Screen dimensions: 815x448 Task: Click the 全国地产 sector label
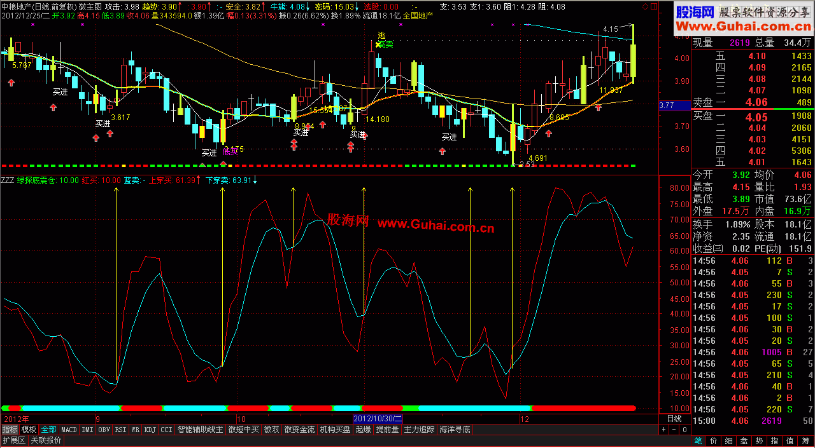(418, 15)
